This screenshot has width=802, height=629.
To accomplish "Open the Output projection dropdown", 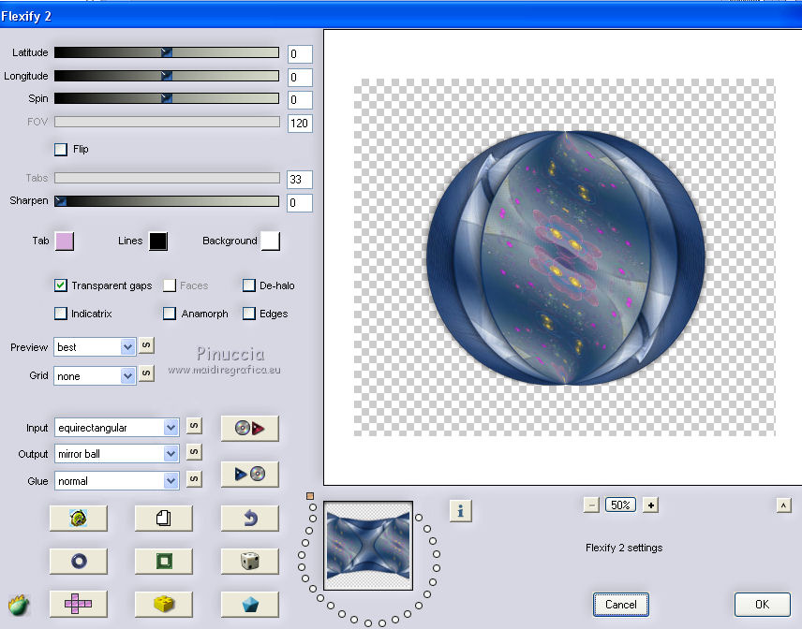I will click(116, 454).
